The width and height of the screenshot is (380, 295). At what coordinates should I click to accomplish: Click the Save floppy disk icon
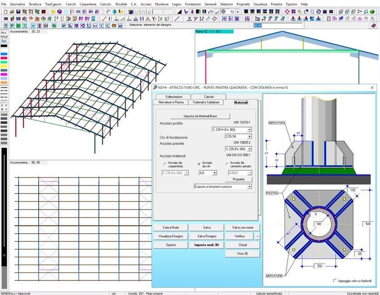[x=17, y=11]
